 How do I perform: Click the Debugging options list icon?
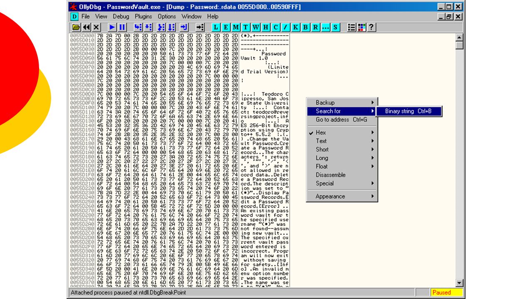[352, 27]
